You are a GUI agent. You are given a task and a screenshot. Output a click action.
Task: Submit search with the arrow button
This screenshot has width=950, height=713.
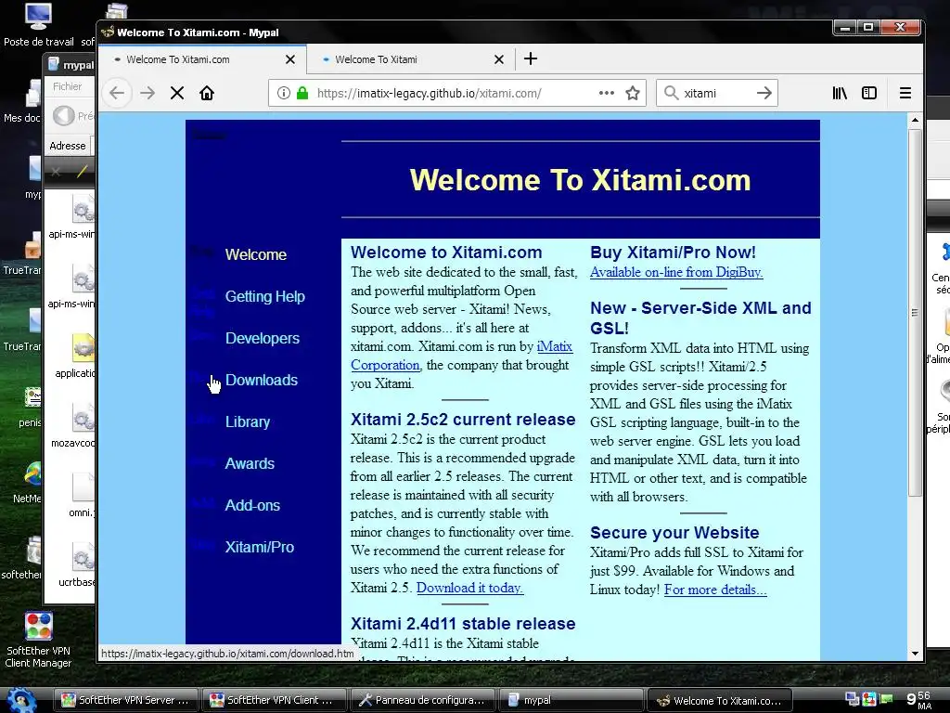tap(764, 93)
